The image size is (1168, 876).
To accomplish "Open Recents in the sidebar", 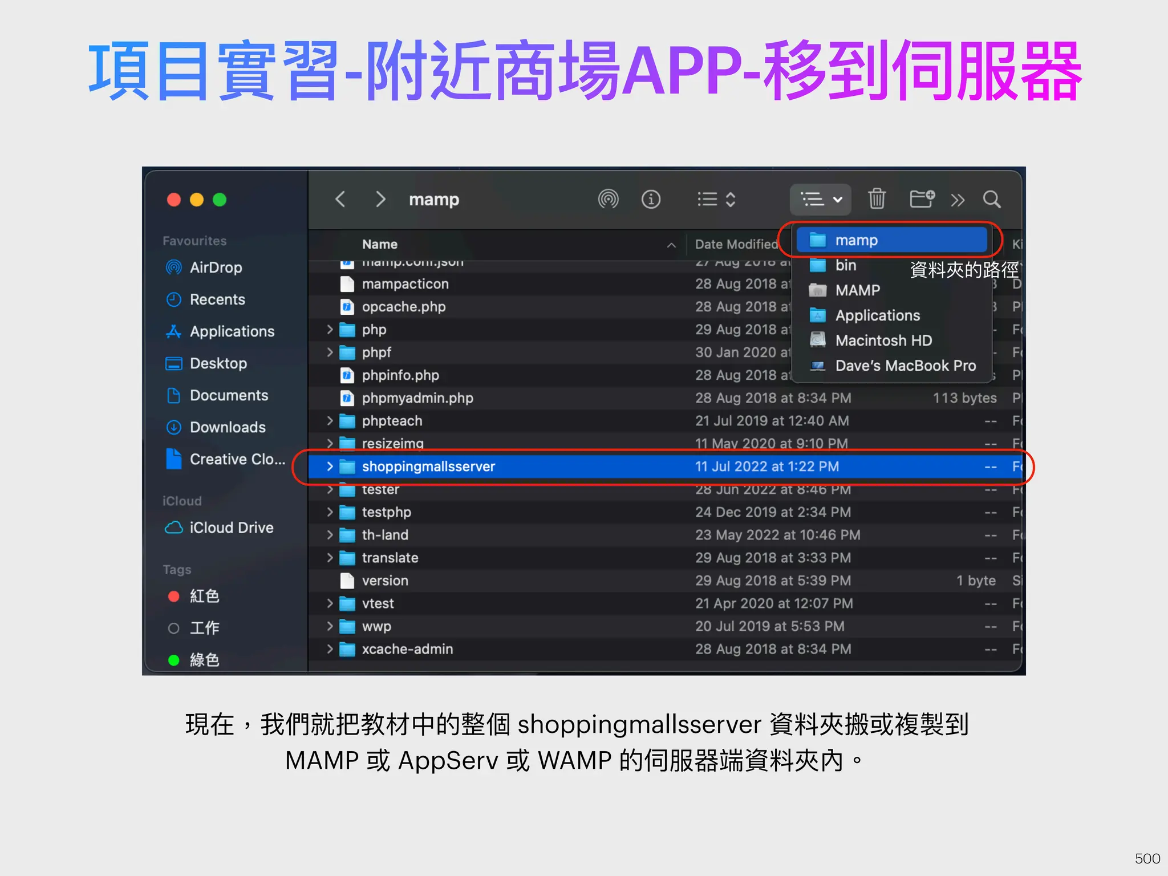I will (205, 299).
